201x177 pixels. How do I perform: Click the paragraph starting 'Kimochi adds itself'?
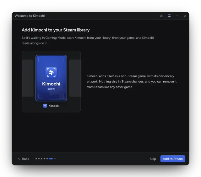[x=132, y=82]
